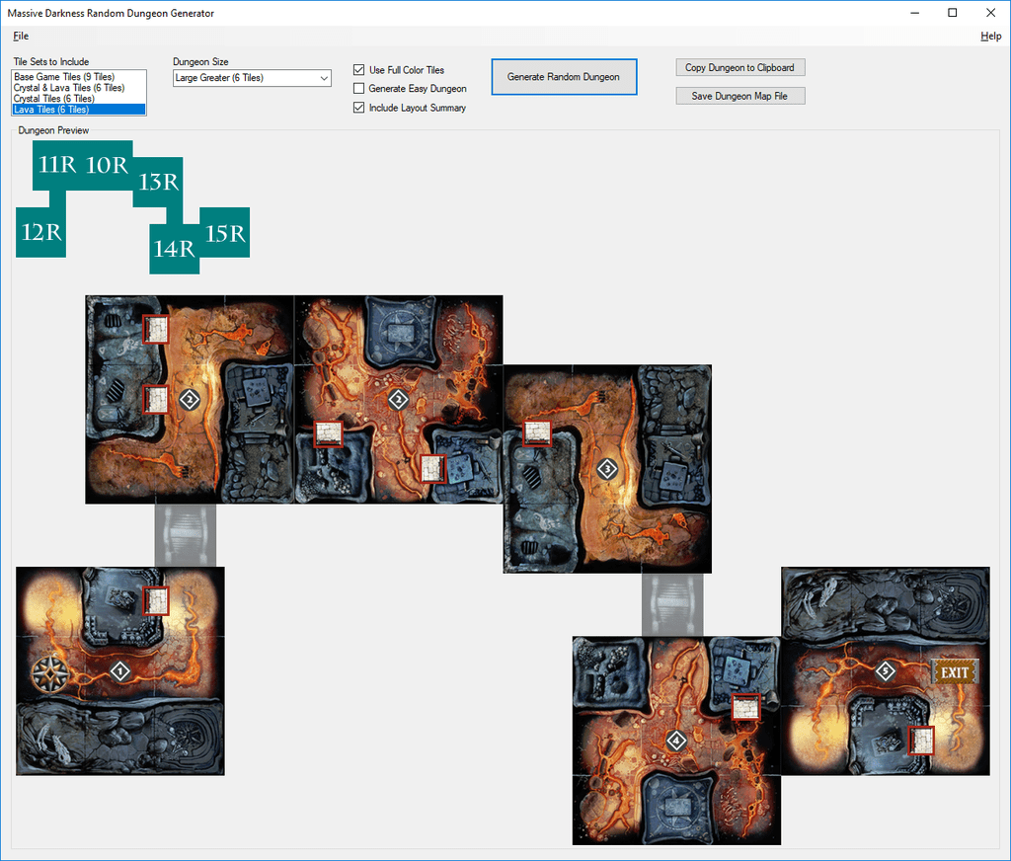Click Copy Dungeon to Clipboard
The image size is (1011, 861).
coord(740,68)
